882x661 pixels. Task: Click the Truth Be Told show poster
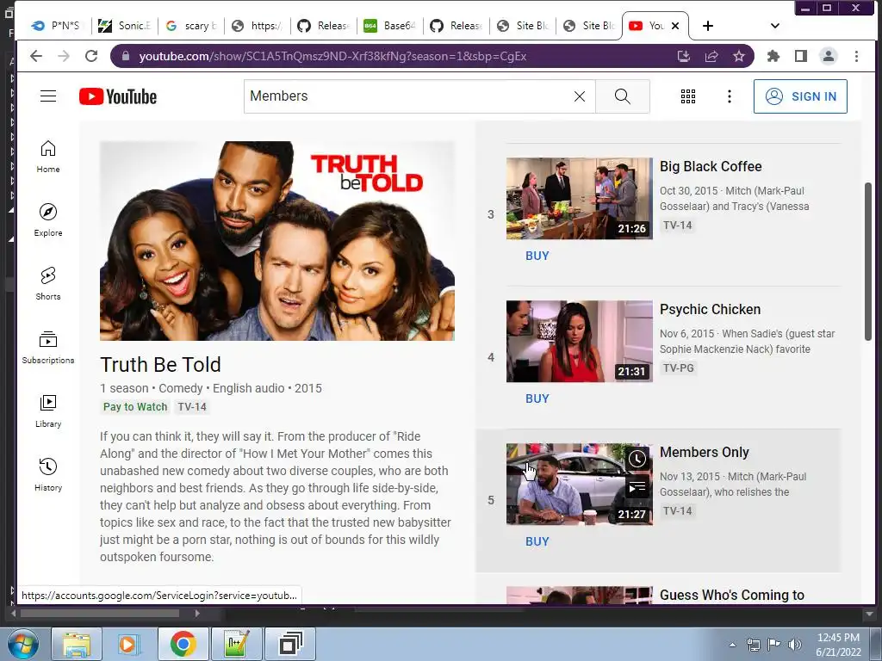(x=277, y=241)
